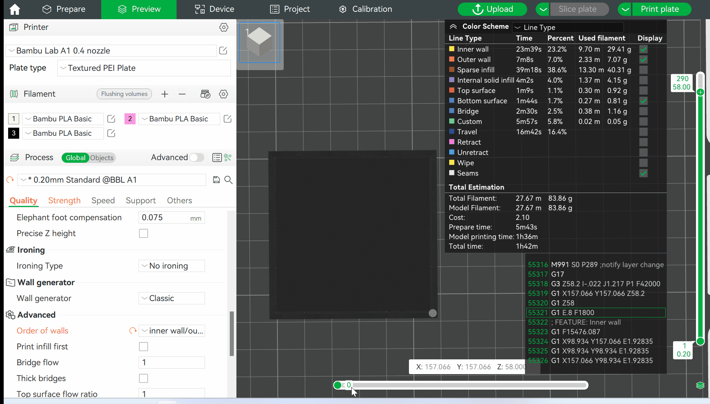
Task: Open filament settings gear icon
Action: click(223, 94)
